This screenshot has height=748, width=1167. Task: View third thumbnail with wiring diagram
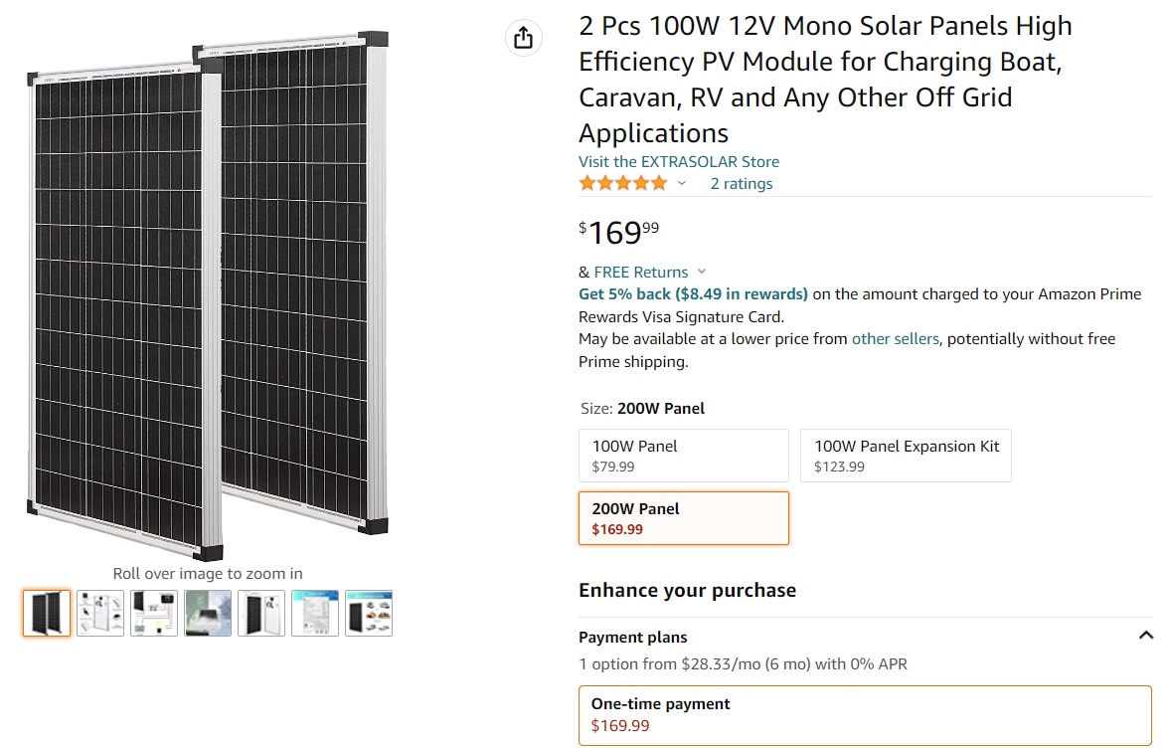tap(154, 613)
